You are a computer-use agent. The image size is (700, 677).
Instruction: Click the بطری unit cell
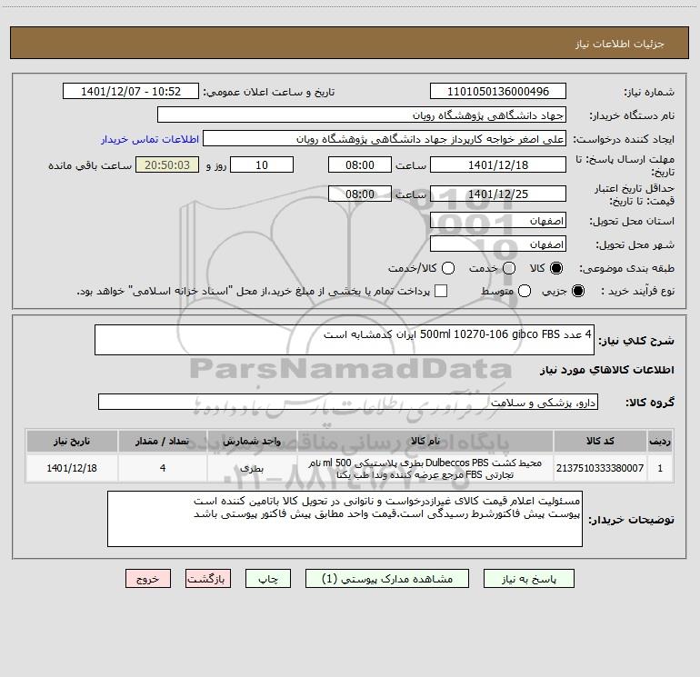coord(252,468)
